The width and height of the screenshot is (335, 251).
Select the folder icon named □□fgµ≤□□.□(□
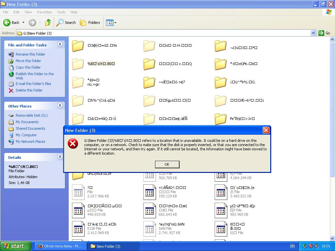(x=149, y=101)
